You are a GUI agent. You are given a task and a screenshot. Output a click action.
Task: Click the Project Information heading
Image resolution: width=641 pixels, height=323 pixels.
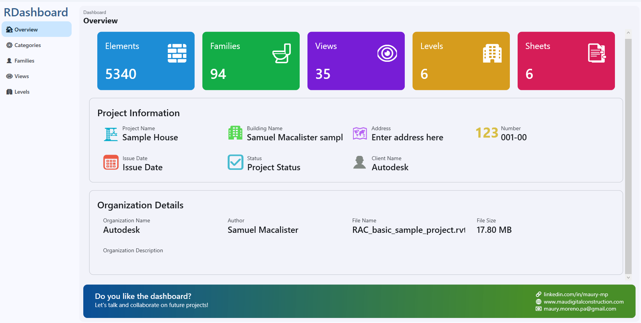[x=138, y=113]
